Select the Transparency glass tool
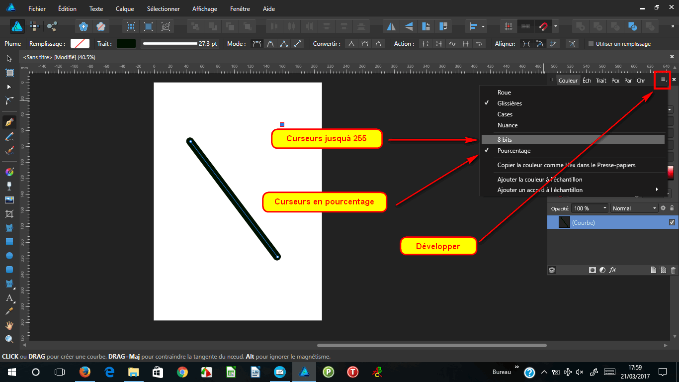This screenshot has height=382, width=679. 9,186
